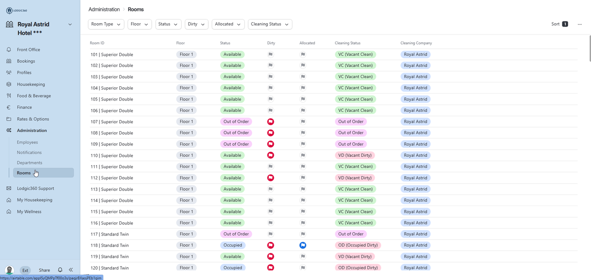This screenshot has height=280, width=591.
Task: Open notifications bell in sidebar footer
Action: [60, 270]
